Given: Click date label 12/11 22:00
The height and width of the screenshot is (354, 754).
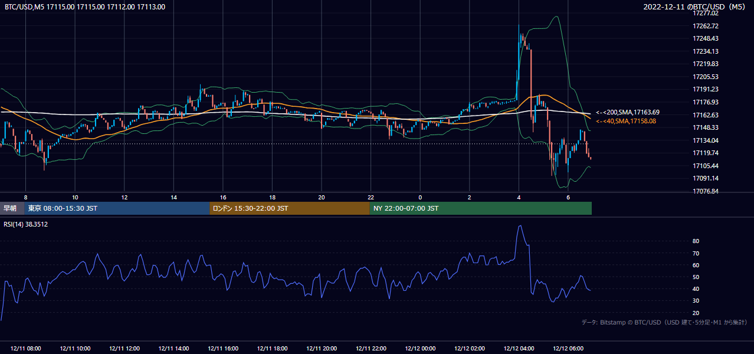Looking at the screenshot, I should (371, 348).
